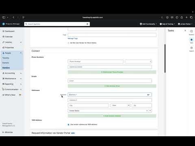This screenshot has width=195, height=146.
Task: Click Add Another Phone Number button
Action: (112, 72)
